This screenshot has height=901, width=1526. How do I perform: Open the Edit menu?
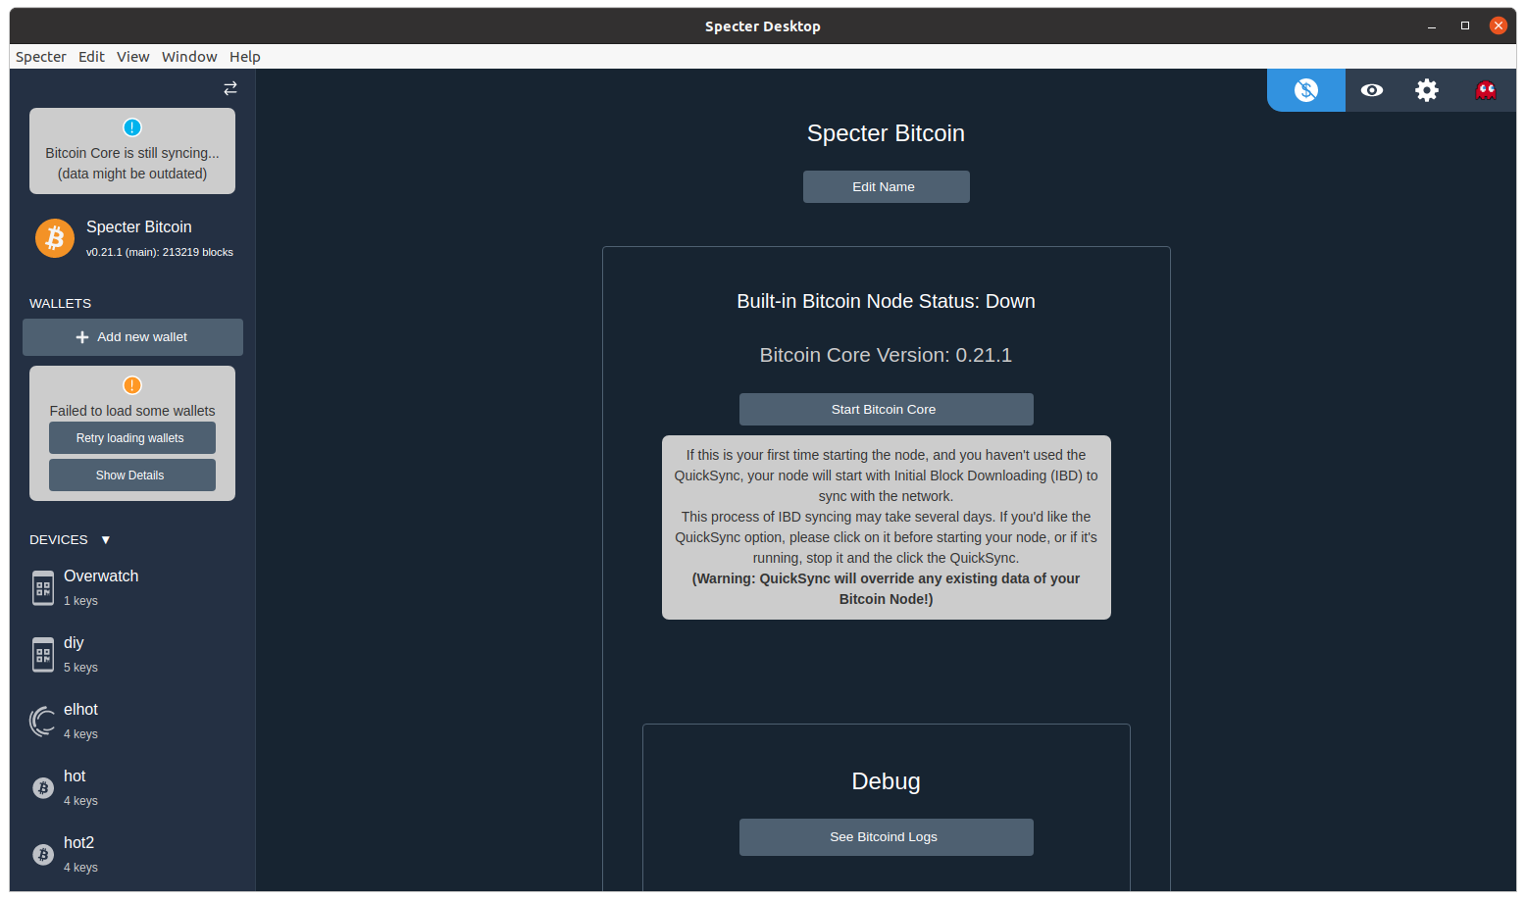tap(91, 57)
